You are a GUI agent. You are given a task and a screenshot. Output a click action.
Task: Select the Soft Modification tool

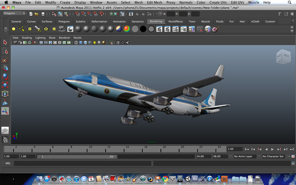5,102
